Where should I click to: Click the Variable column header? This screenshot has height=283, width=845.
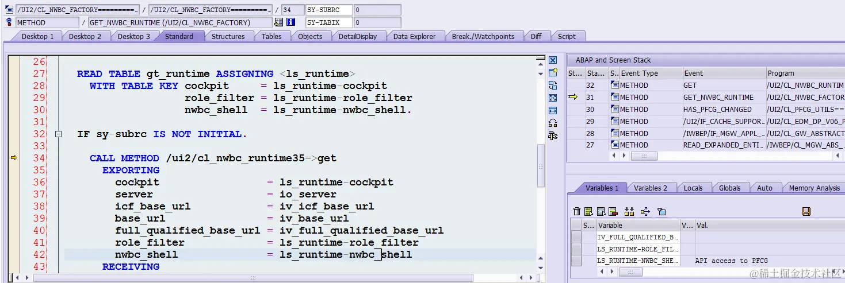(x=638, y=226)
